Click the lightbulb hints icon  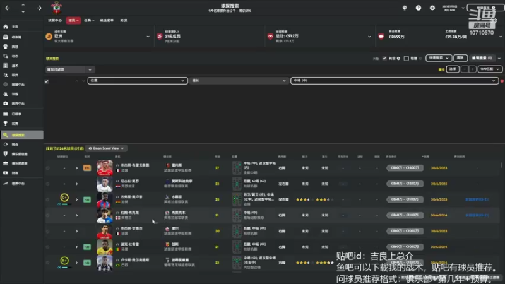(x=405, y=8)
